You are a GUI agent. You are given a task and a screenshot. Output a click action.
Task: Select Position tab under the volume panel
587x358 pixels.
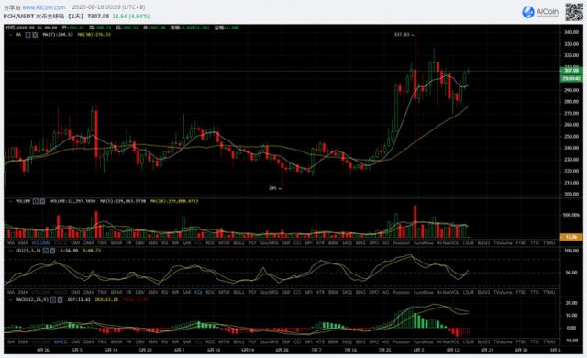click(x=402, y=243)
